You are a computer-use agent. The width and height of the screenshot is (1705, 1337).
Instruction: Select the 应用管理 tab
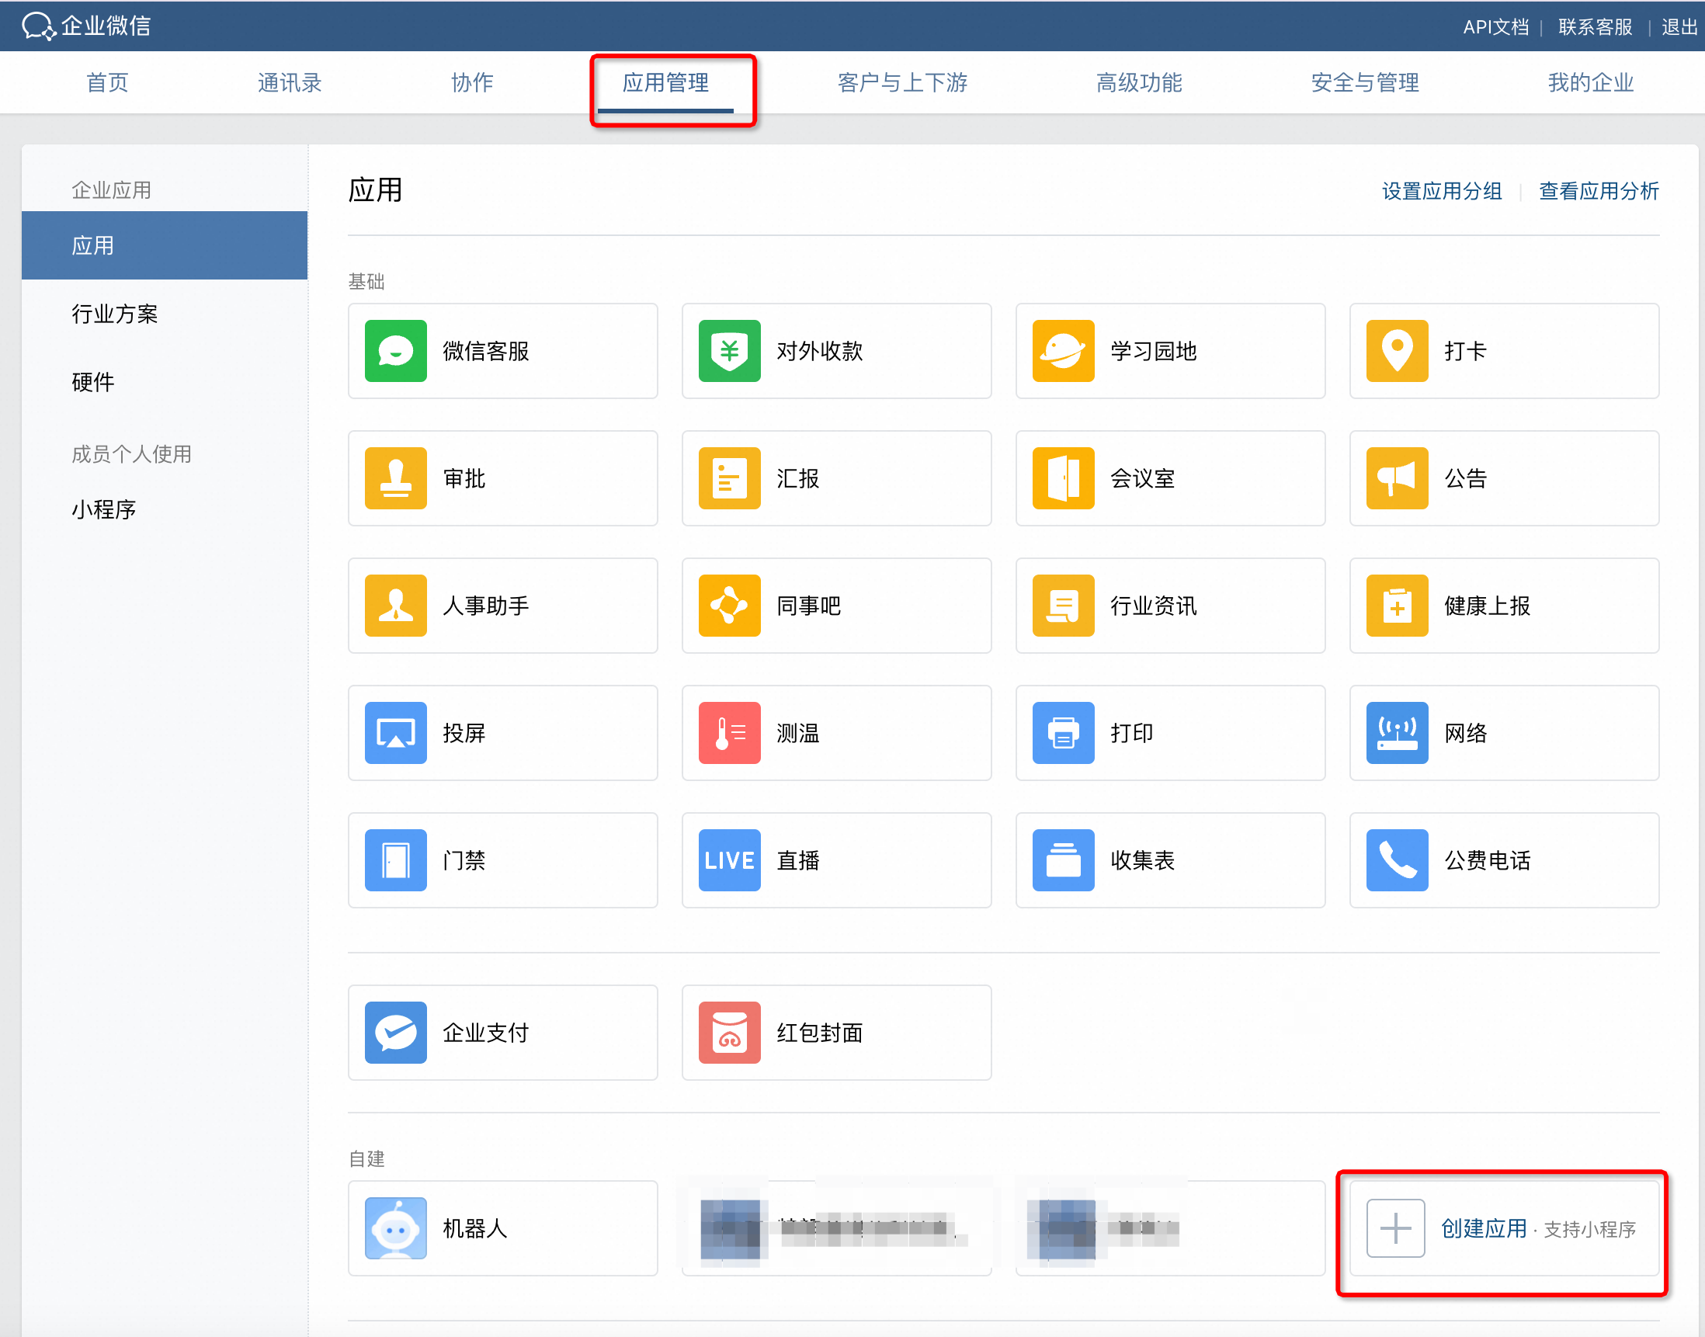tap(665, 82)
